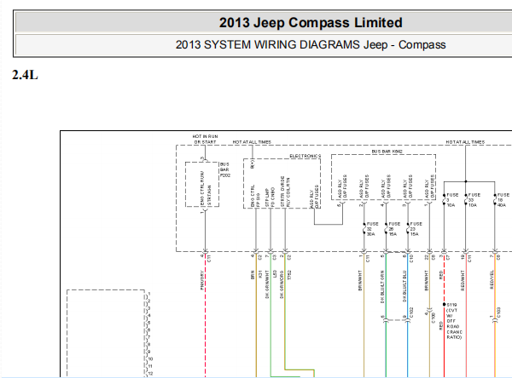Click the FUSE 3 10A symbol
512x378 pixels.
[444, 200]
